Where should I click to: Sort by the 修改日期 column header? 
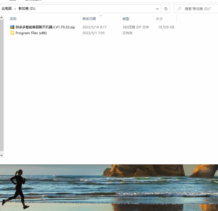coord(89,19)
